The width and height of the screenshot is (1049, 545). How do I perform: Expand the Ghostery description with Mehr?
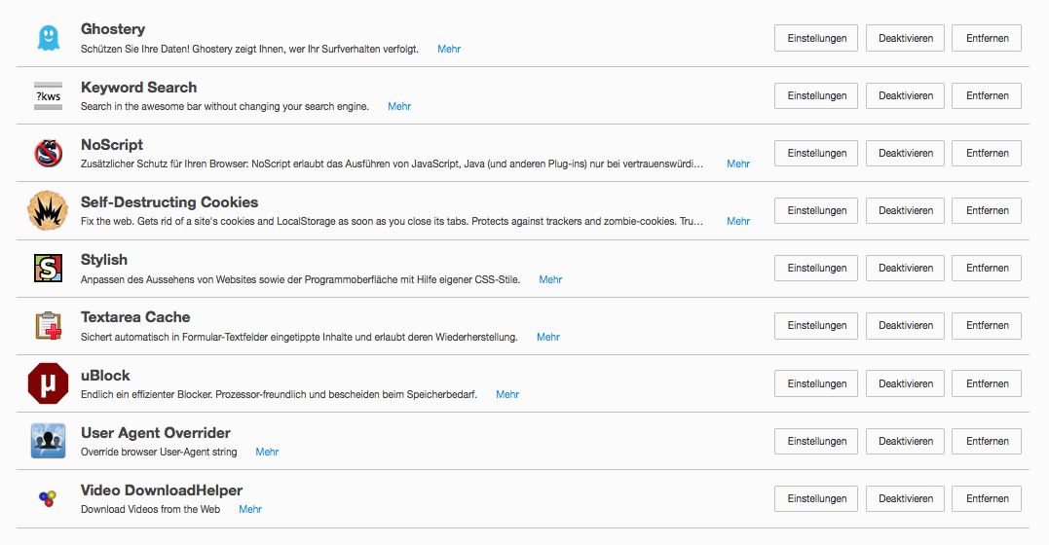tap(449, 49)
